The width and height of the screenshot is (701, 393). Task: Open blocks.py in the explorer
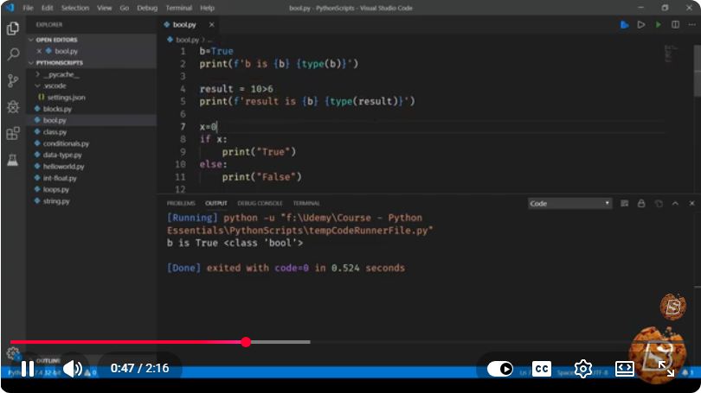[x=57, y=109]
